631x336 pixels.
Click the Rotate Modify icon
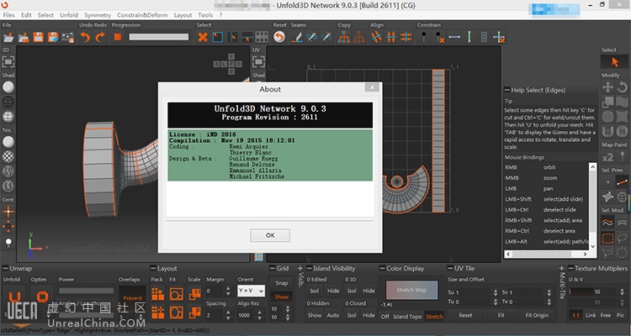[x=622, y=87]
